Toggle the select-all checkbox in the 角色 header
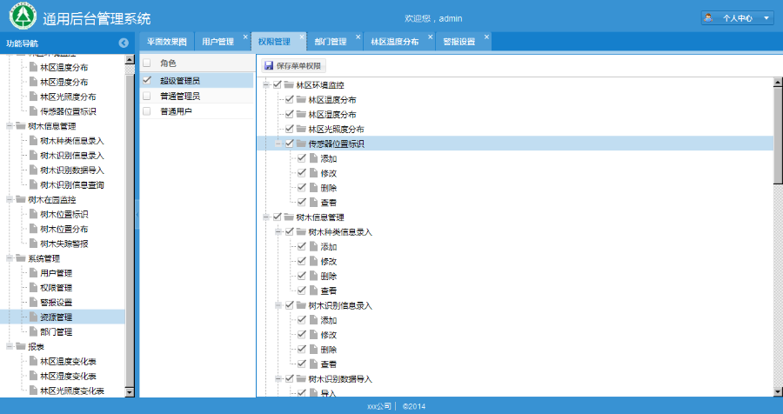Viewport: 783px width, 414px height. click(x=147, y=63)
